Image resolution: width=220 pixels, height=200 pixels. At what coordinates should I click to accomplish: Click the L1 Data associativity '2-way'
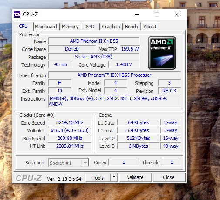point(171,122)
